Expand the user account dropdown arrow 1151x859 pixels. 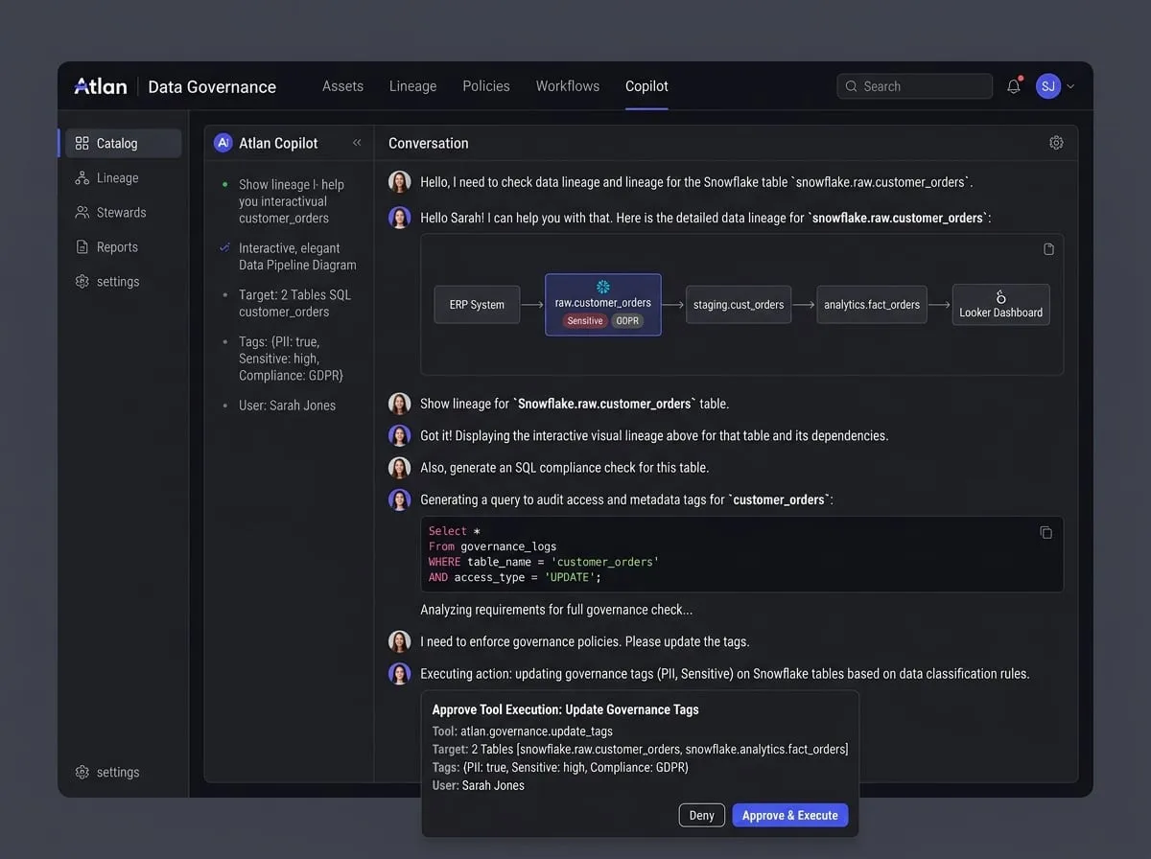[x=1070, y=86]
